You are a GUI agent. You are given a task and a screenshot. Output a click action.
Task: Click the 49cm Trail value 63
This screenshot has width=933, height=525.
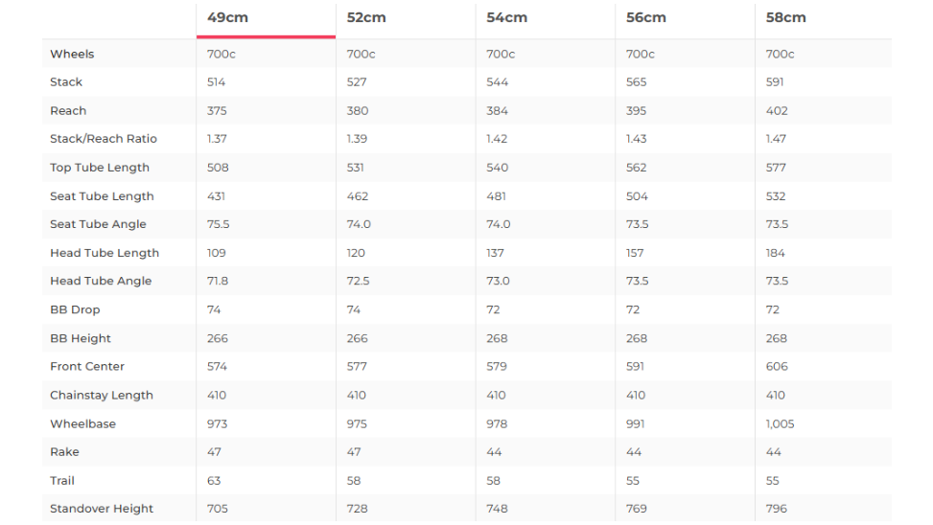point(214,480)
